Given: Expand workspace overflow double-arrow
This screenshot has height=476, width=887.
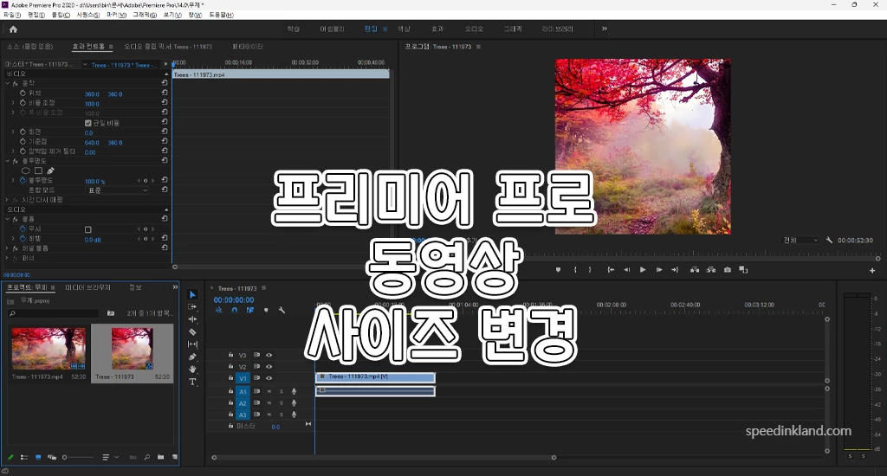Looking at the screenshot, I should pyautogui.click(x=604, y=29).
